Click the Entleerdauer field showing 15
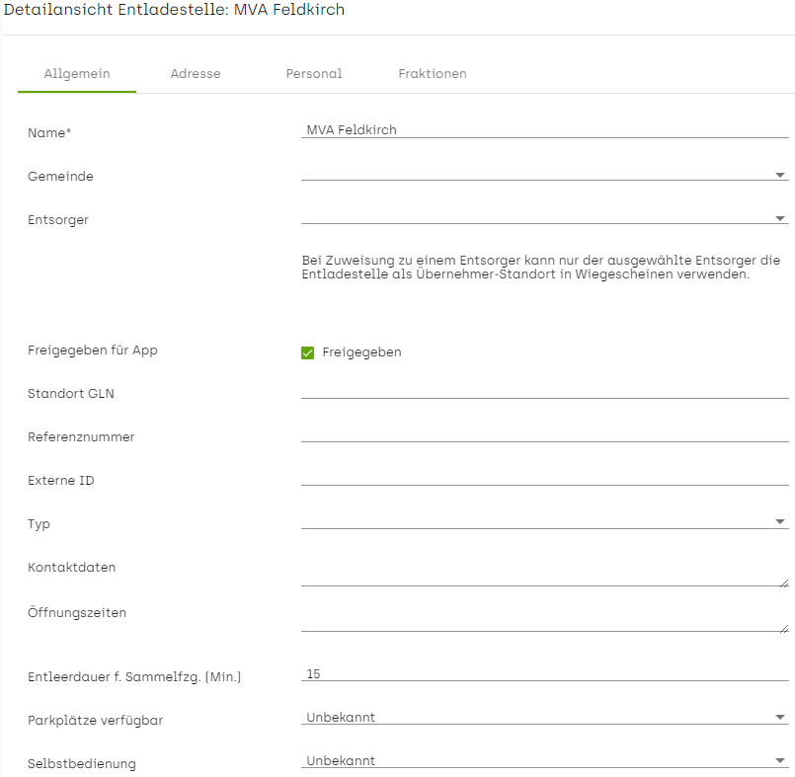This screenshot has height=777, width=795. [x=545, y=674]
